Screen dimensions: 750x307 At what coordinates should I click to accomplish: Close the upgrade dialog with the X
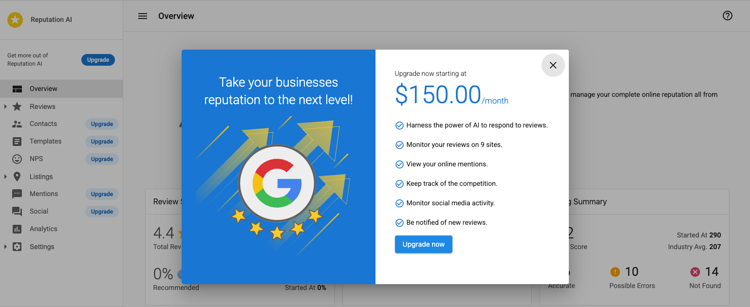[x=553, y=65]
